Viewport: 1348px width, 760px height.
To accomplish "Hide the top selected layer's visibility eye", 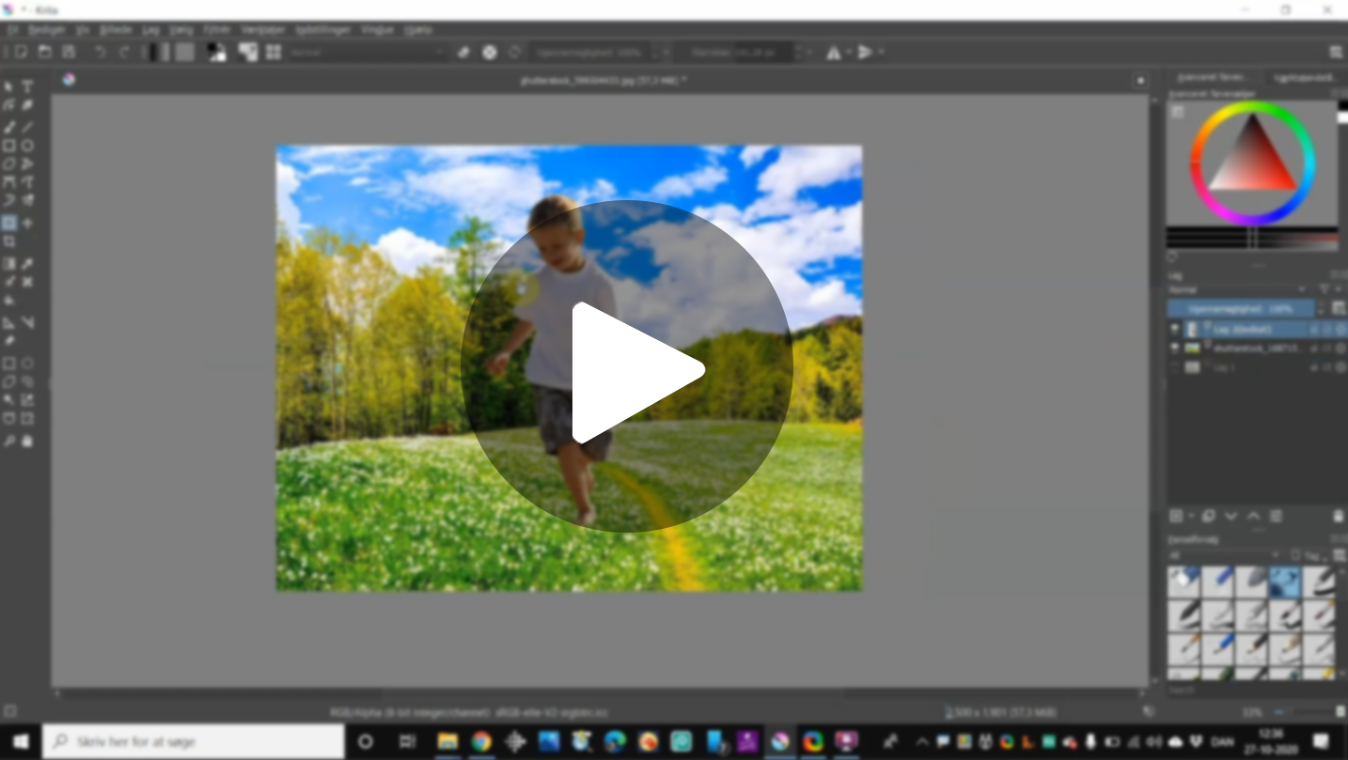I will (1174, 329).
